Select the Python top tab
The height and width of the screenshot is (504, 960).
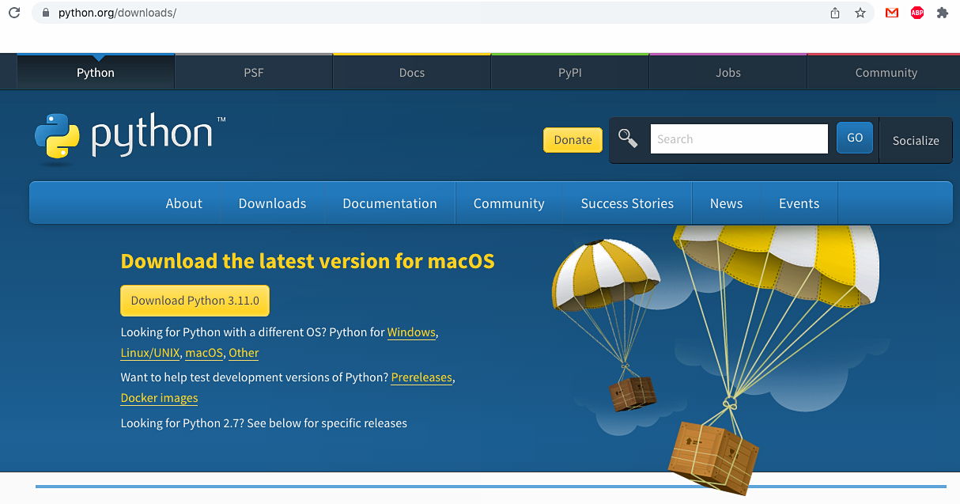click(x=96, y=72)
